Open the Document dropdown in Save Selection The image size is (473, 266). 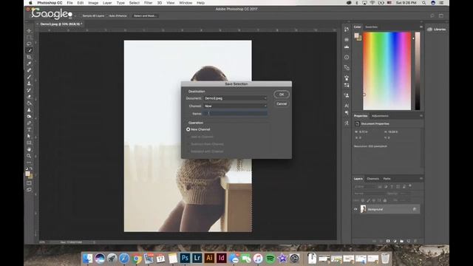(x=235, y=98)
